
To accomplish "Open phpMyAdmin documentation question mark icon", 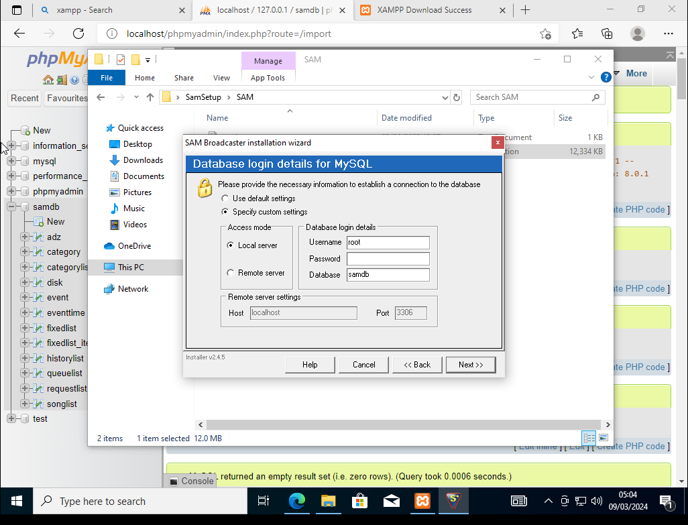I will tap(74, 80).
